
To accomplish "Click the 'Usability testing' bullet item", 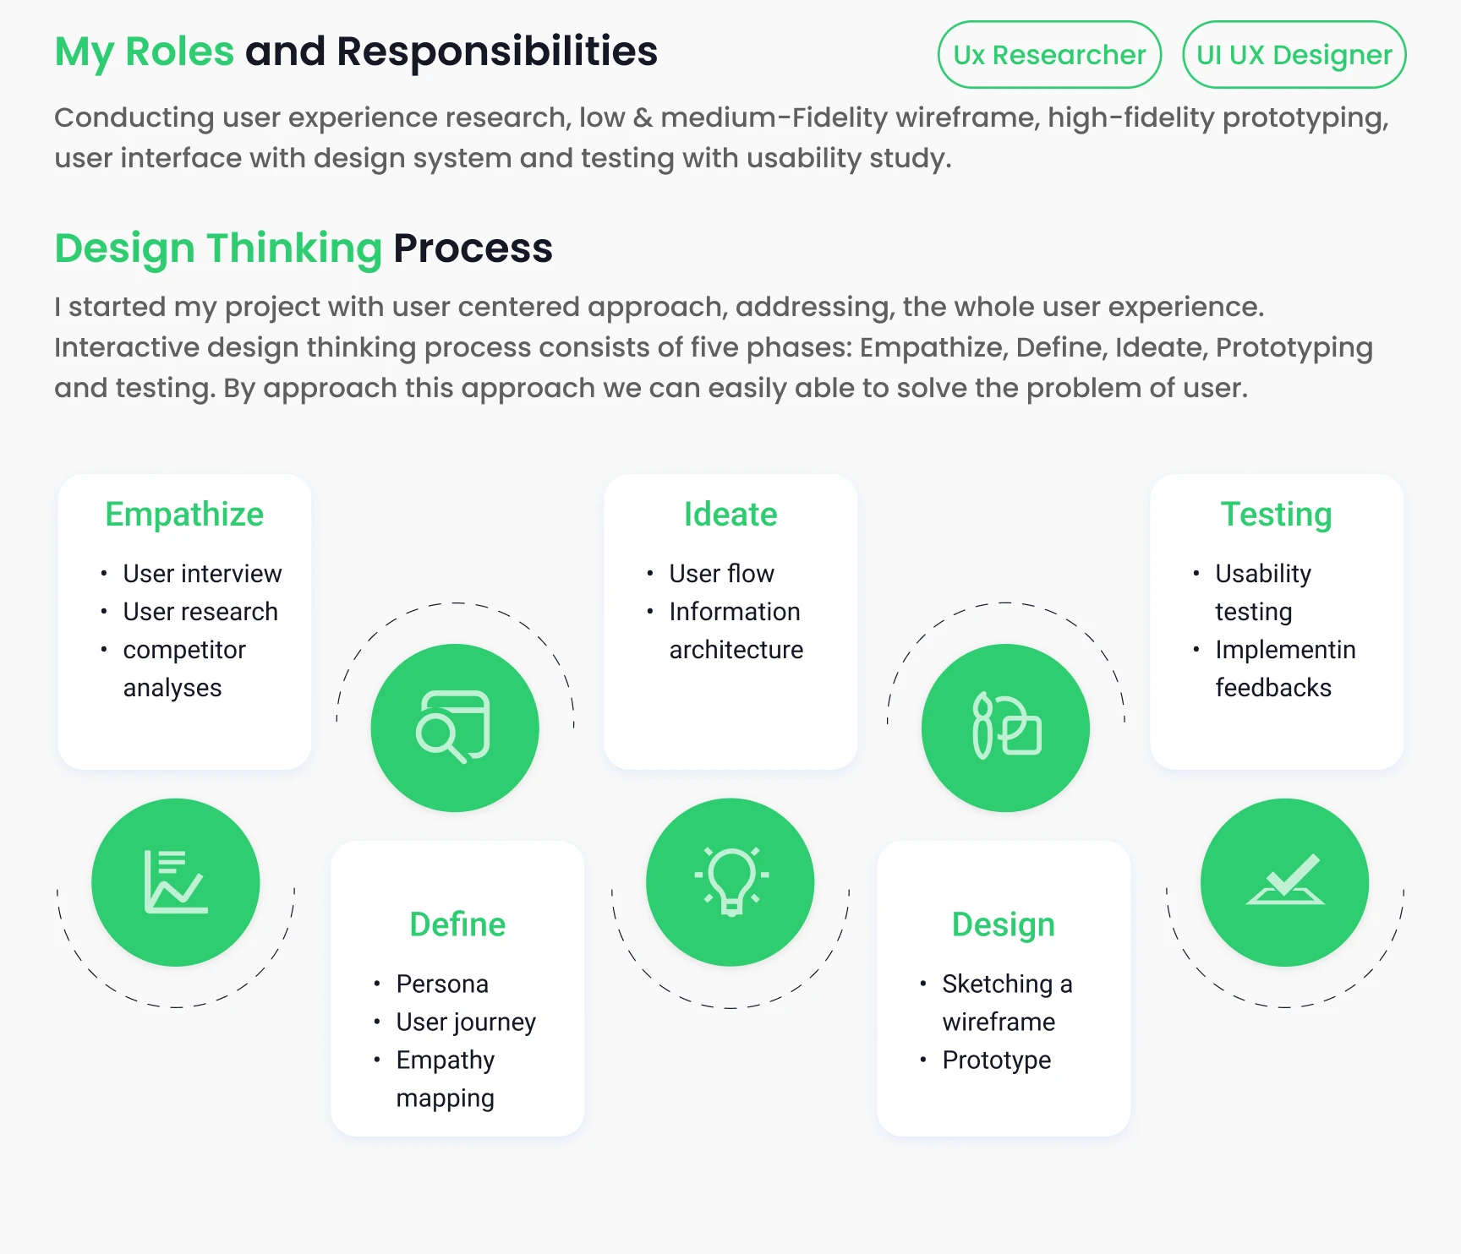I will point(1263,592).
